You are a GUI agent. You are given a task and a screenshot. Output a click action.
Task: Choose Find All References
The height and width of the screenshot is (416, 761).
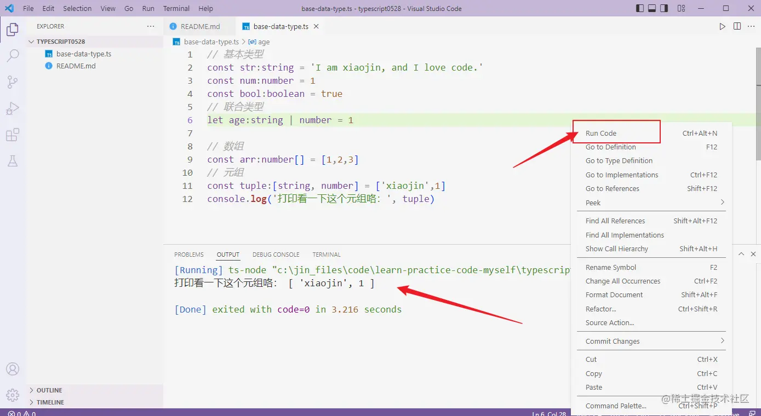click(651, 221)
